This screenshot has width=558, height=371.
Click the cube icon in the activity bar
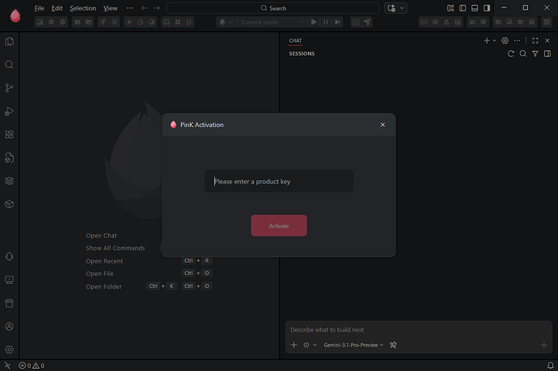coord(9,204)
